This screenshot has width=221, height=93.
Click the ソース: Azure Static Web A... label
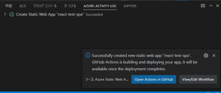click(107, 79)
